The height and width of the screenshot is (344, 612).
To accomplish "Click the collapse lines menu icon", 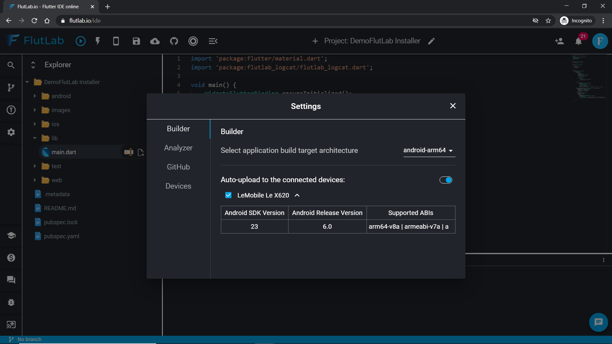I will pos(213,41).
